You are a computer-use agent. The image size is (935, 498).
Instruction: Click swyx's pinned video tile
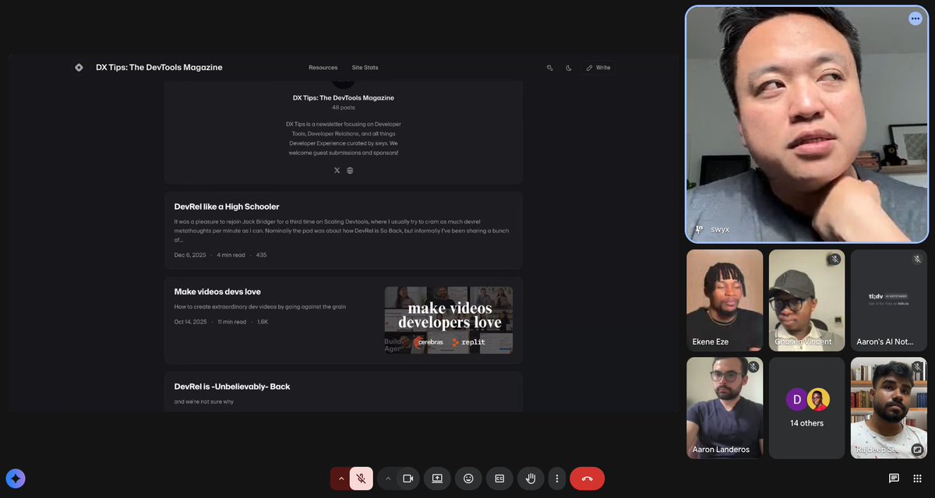(x=806, y=125)
